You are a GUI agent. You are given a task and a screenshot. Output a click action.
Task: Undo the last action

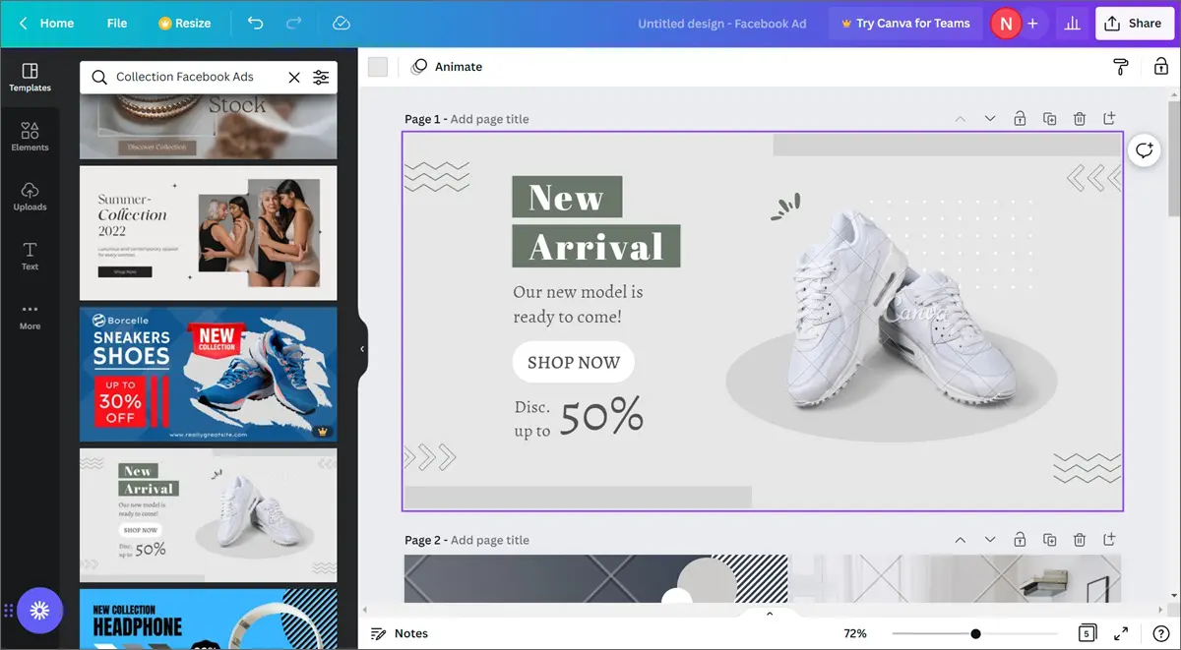pos(255,23)
